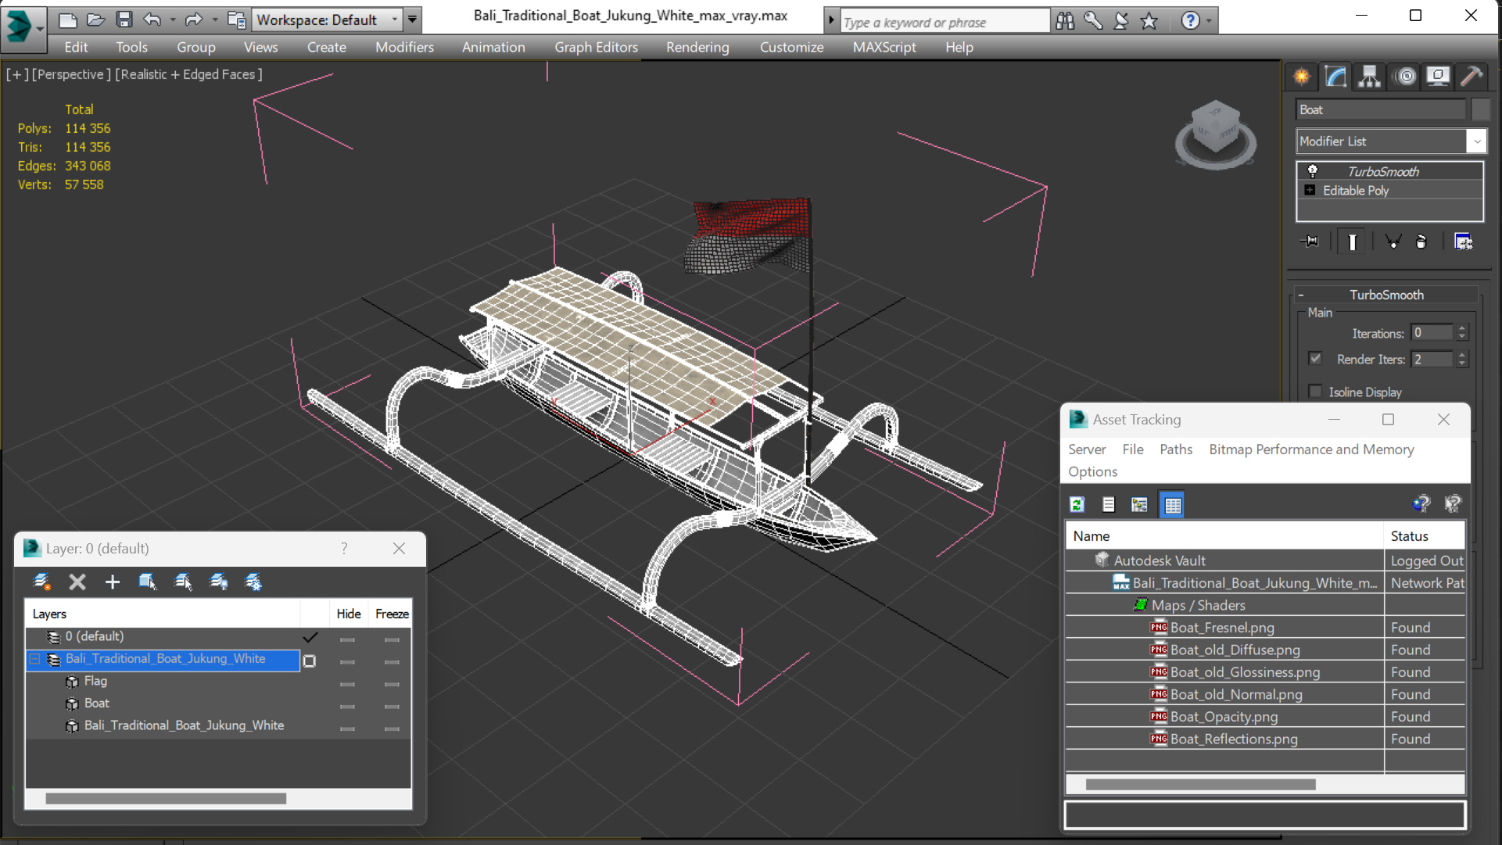Open the Create command panel tab
Viewport: 1502px width, 845px height.
1302,77
